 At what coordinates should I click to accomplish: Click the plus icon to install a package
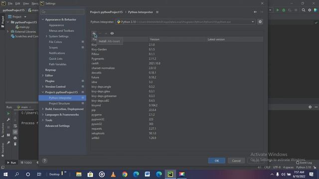[94, 33]
